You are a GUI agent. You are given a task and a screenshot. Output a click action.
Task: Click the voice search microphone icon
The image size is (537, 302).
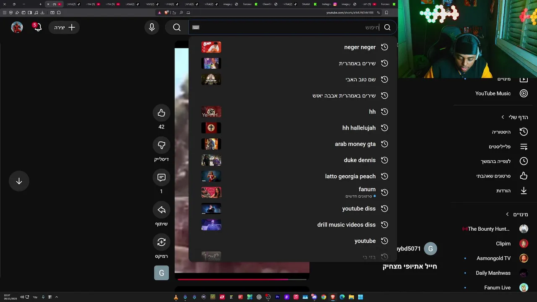pyautogui.click(x=152, y=27)
